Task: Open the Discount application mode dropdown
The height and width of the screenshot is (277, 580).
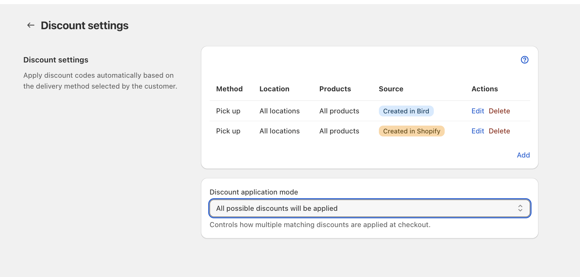Action: (370, 208)
